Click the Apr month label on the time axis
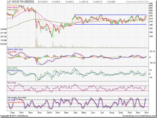 coord(76,113)
